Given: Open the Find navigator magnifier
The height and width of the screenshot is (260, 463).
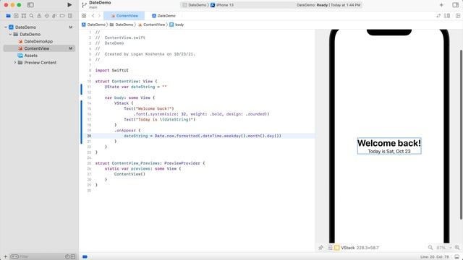Looking at the screenshot, I should [31, 16].
